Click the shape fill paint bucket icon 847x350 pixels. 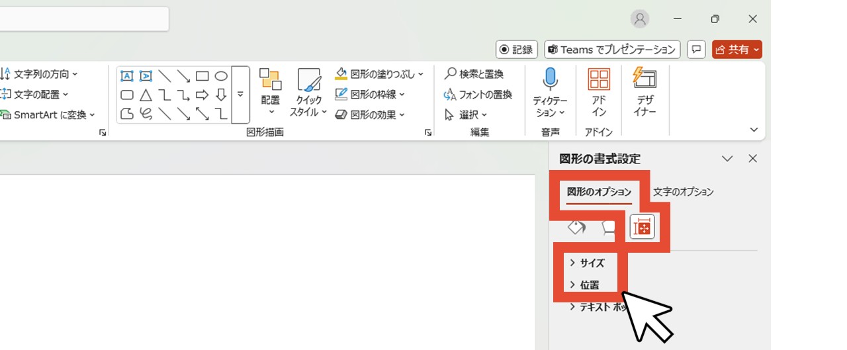point(341,73)
